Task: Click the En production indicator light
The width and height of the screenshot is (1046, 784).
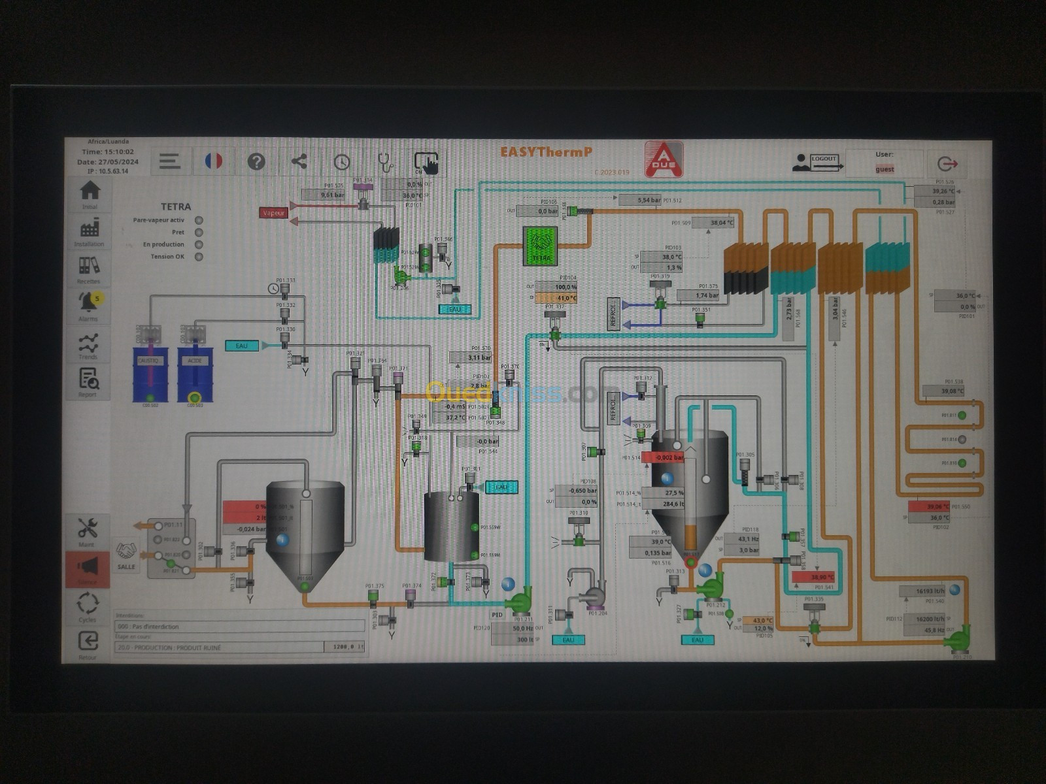Action: 199,244
